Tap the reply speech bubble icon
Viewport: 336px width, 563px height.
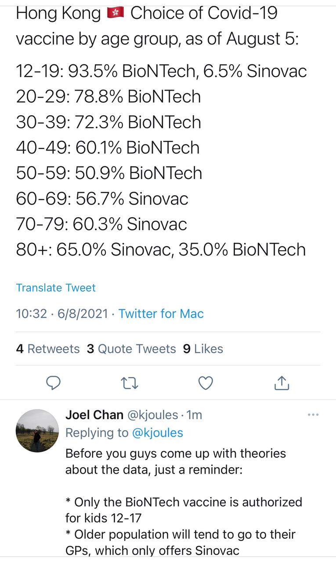(53, 383)
